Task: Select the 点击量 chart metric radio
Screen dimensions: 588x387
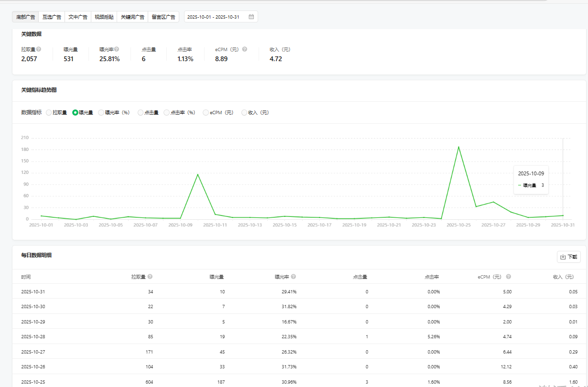Action: coord(141,113)
